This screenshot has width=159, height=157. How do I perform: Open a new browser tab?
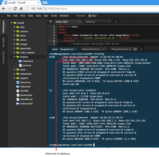click(x=45, y=3)
